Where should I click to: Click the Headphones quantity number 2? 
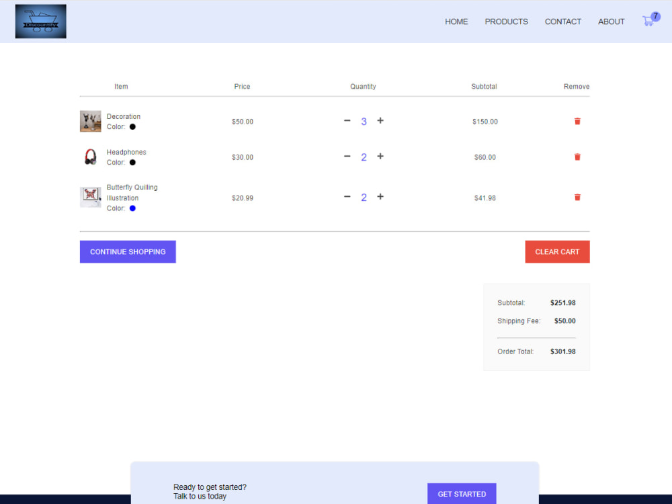click(x=364, y=157)
